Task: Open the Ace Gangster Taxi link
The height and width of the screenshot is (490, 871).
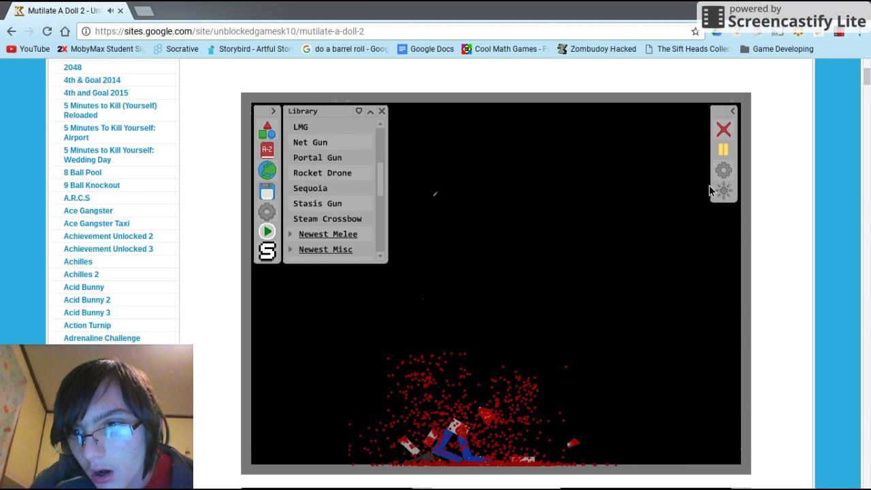Action: coord(97,223)
